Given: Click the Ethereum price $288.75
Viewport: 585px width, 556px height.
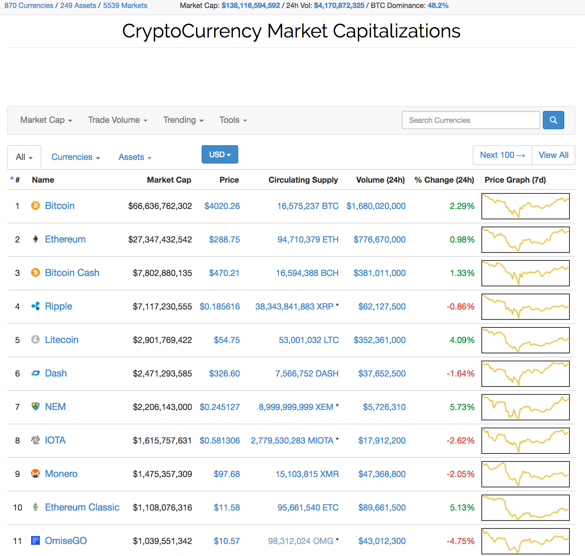Looking at the screenshot, I should 224,240.
